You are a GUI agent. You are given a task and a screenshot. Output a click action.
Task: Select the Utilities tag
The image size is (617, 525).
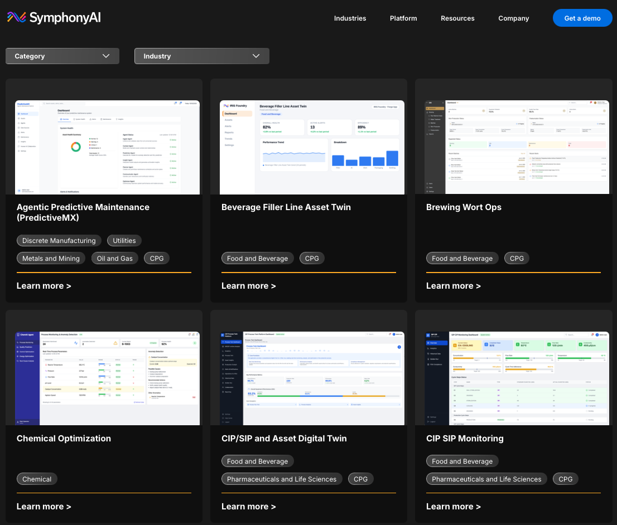(124, 241)
